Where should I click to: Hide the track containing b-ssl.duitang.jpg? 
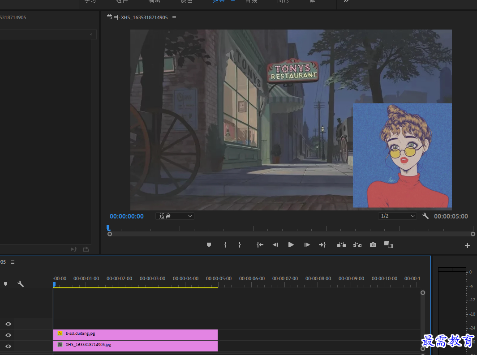pyautogui.click(x=8, y=335)
